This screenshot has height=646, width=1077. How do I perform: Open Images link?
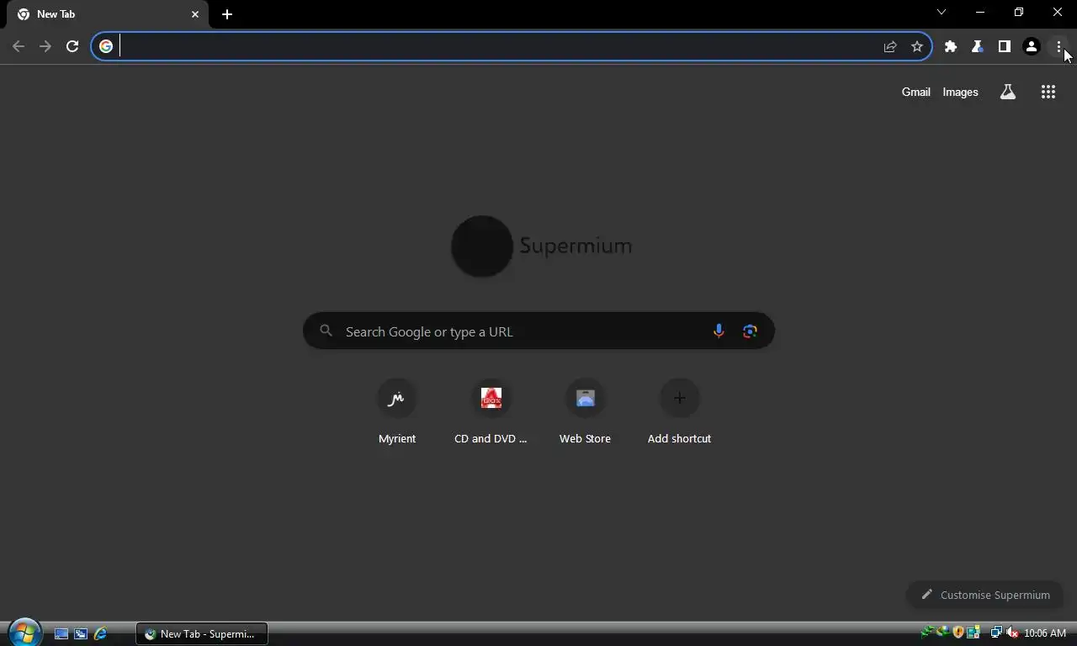pyautogui.click(x=961, y=92)
